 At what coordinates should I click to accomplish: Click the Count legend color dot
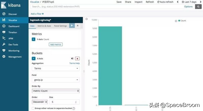click(x=179, y=21)
